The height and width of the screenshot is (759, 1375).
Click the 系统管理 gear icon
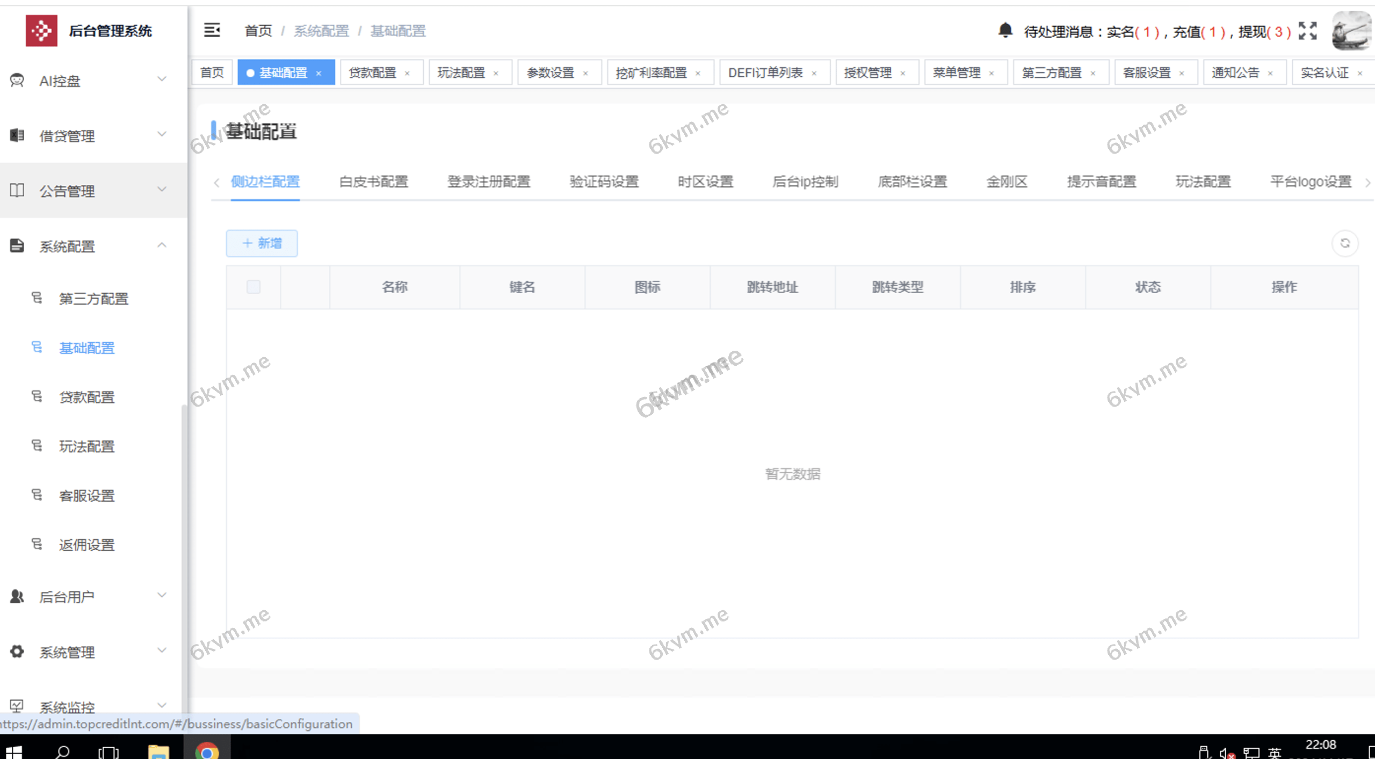pyautogui.click(x=17, y=652)
